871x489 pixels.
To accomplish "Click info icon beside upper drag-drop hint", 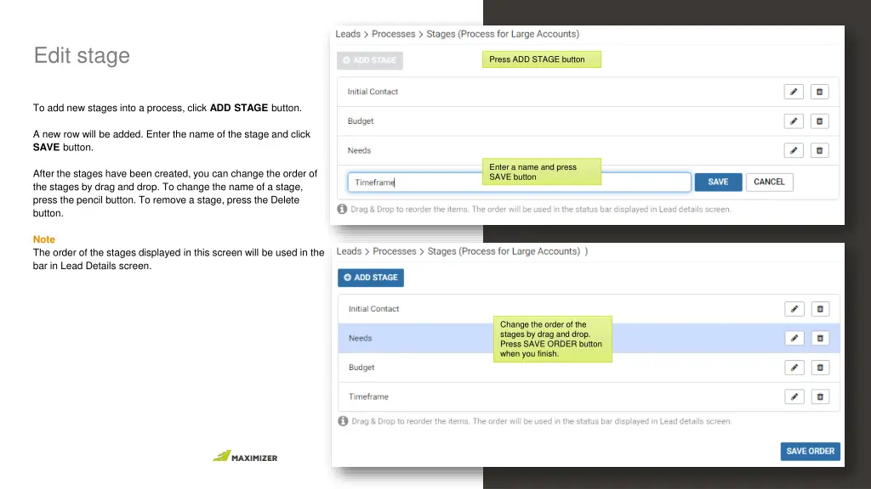I will (x=342, y=209).
